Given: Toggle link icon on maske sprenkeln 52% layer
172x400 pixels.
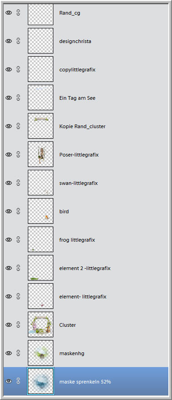Looking at the screenshot, I should pos(18,381).
